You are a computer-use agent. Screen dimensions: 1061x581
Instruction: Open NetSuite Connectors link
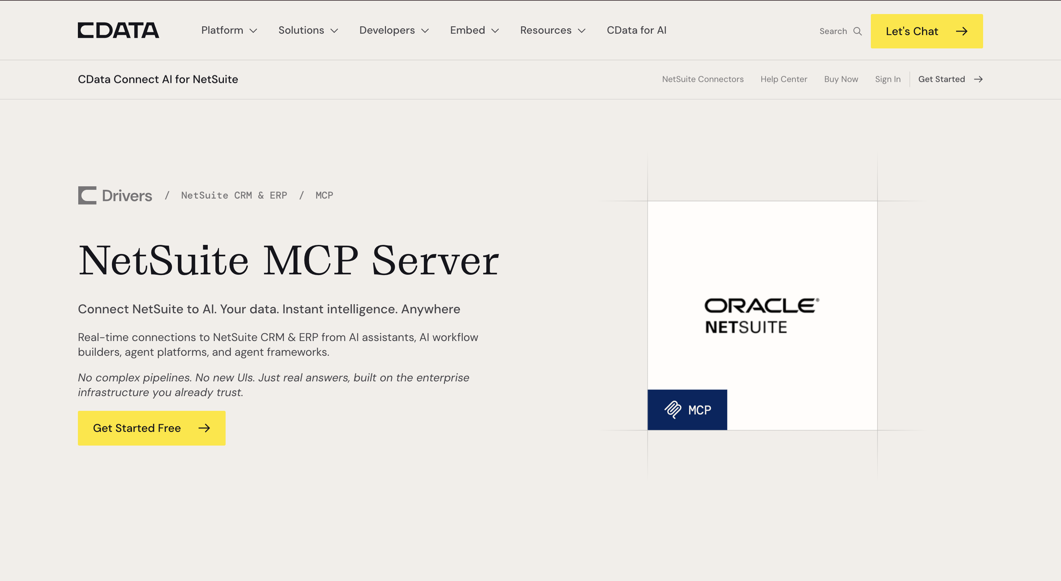tap(703, 79)
